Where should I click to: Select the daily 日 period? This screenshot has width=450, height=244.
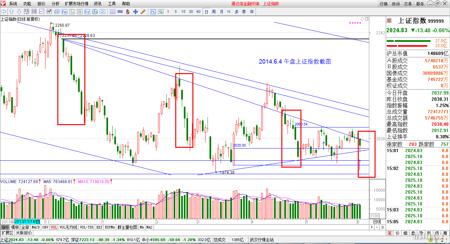coord(207,12)
